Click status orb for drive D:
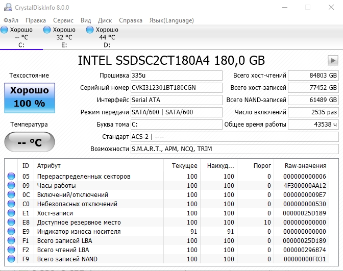This screenshot has width=343, height=271. pyautogui.click(x=90, y=30)
